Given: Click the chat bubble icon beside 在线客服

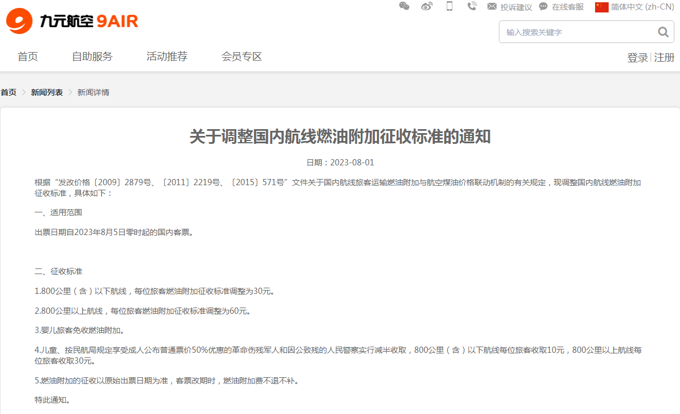Looking at the screenshot, I should pyautogui.click(x=543, y=7).
